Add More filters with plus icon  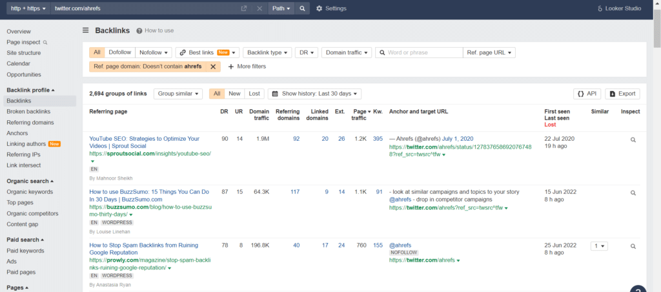tap(247, 67)
